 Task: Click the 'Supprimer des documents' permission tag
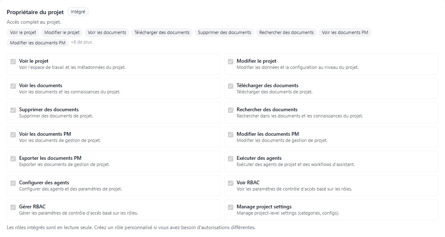(224, 32)
